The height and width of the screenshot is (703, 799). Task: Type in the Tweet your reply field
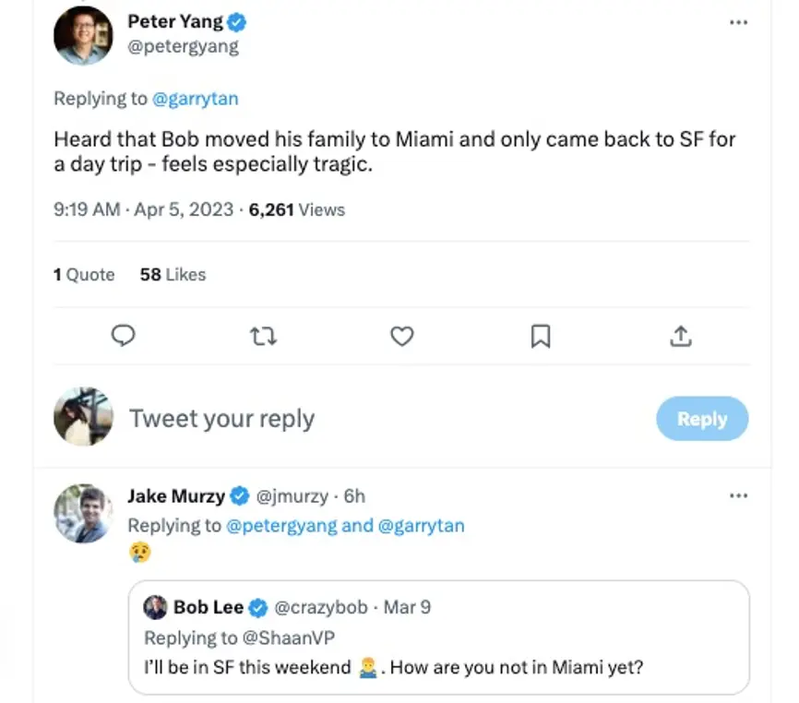pos(369,419)
